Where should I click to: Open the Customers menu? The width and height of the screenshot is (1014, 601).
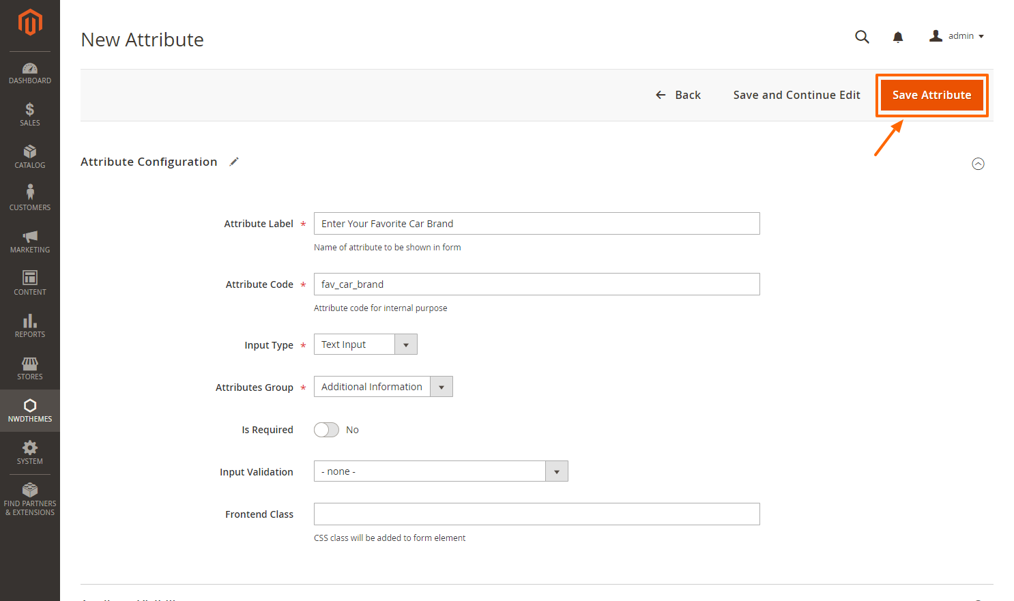(x=30, y=196)
